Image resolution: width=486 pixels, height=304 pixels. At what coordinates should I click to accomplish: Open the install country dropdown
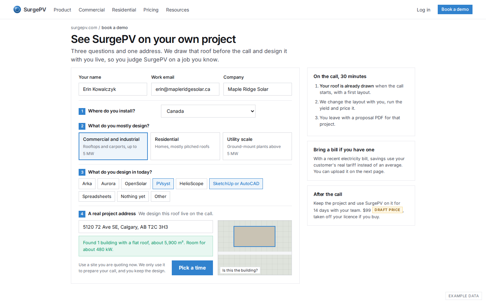click(208, 111)
